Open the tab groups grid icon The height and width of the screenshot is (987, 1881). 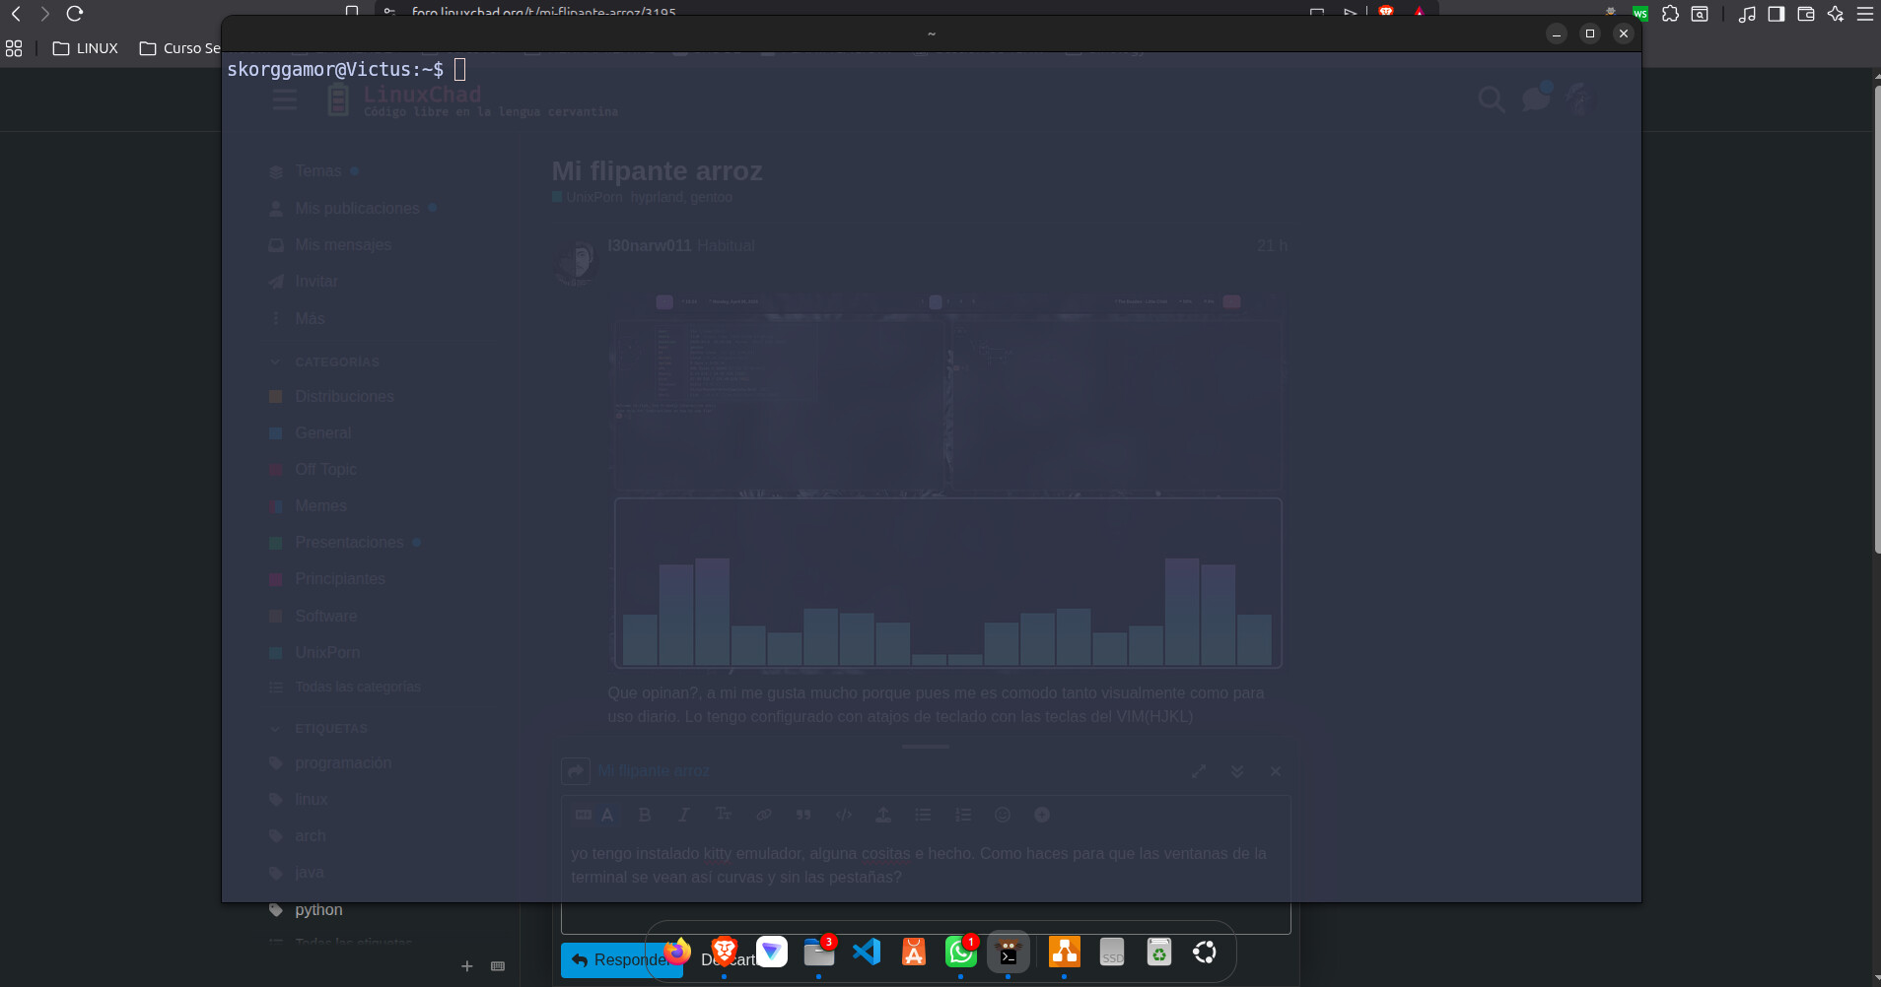click(x=14, y=48)
